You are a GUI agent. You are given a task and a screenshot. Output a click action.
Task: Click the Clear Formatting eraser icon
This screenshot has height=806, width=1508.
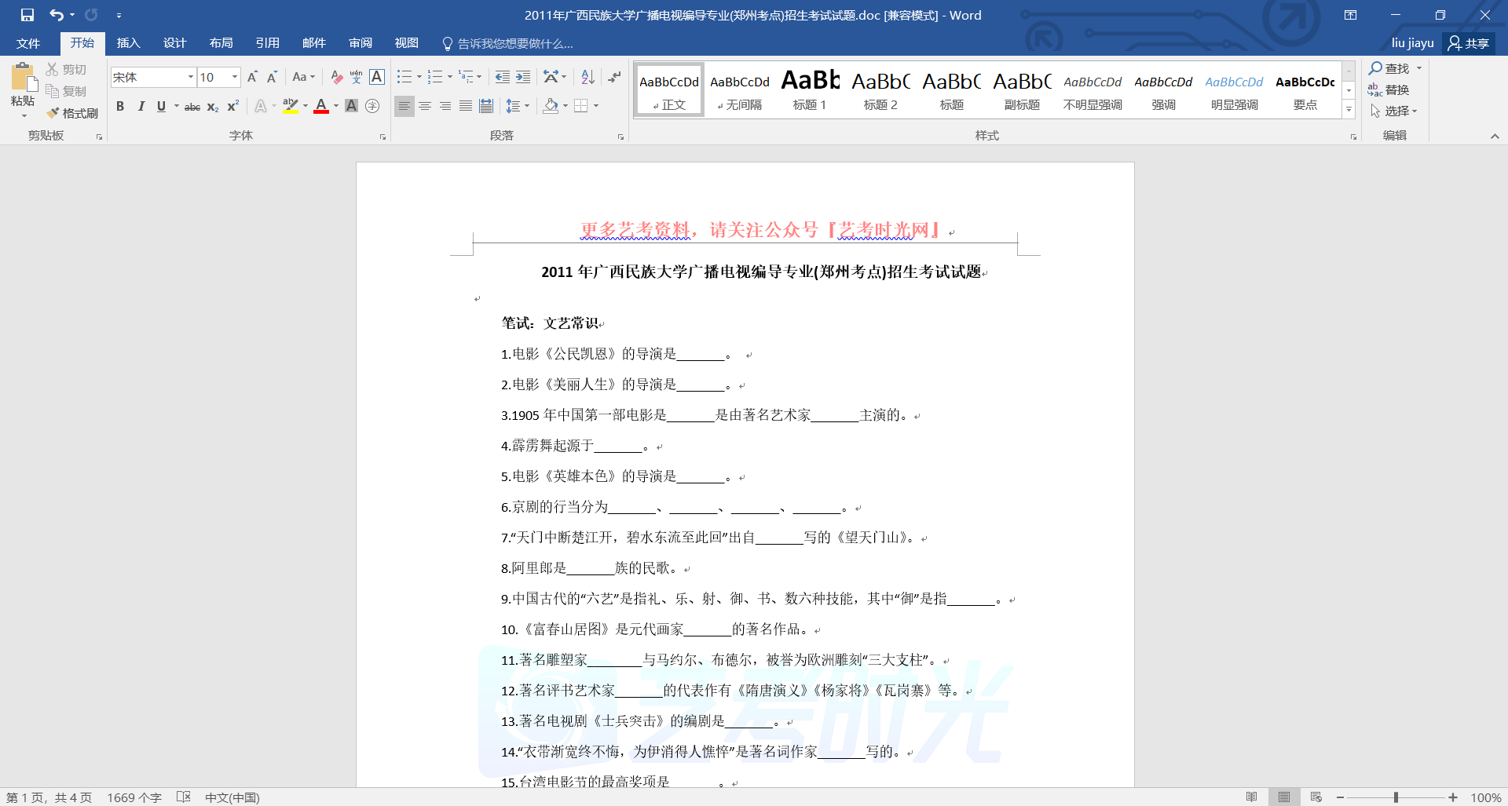[336, 77]
